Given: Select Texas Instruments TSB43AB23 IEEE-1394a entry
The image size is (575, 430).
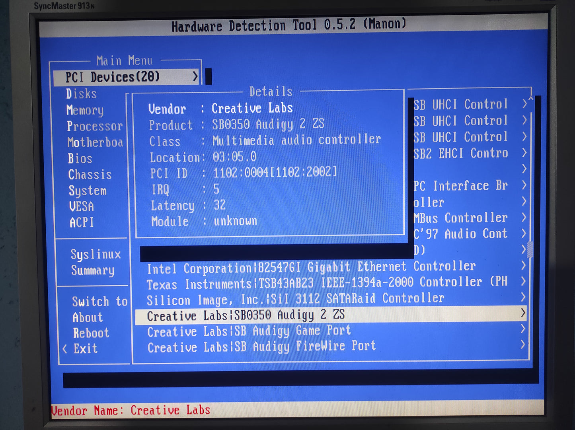Looking at the screenshot, I should [326, 283].
